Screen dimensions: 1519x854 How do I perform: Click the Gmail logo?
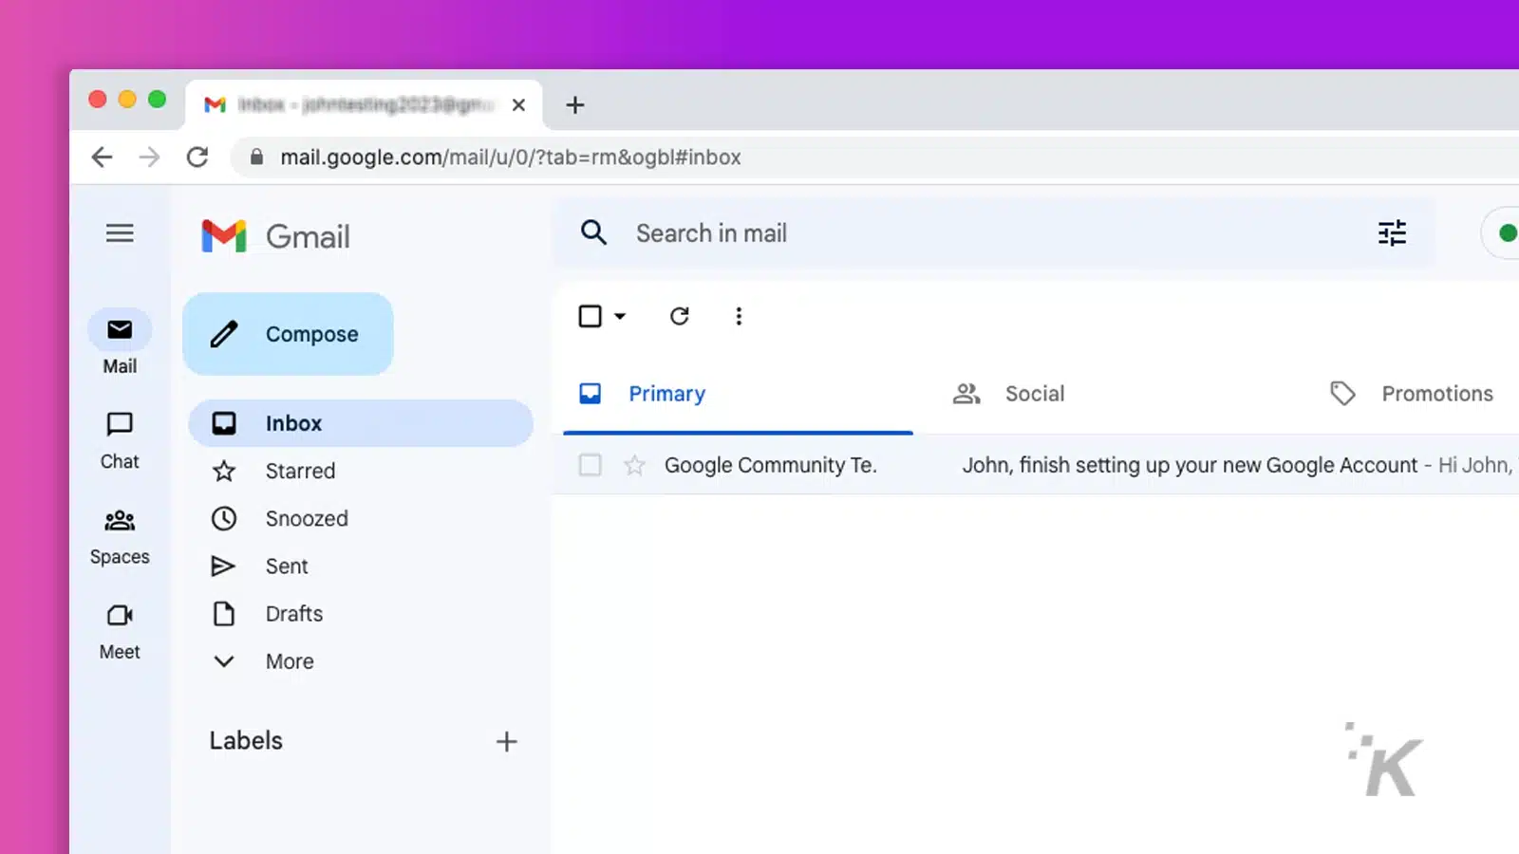point(275,236)
